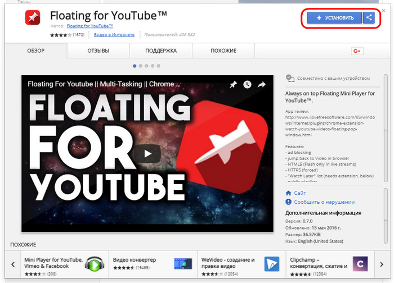Click the video title Floating For Youtube || Multi-Tasking

tap(104, 84)
